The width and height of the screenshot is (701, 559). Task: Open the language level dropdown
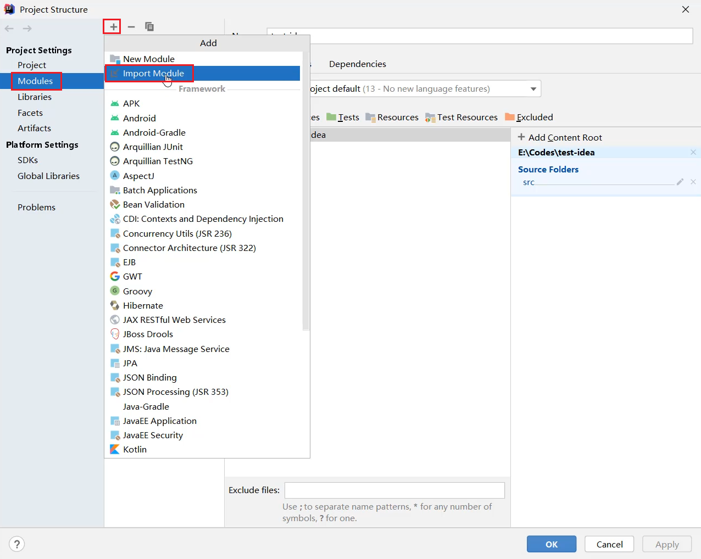pyautogui.click(x=533, y=88)
